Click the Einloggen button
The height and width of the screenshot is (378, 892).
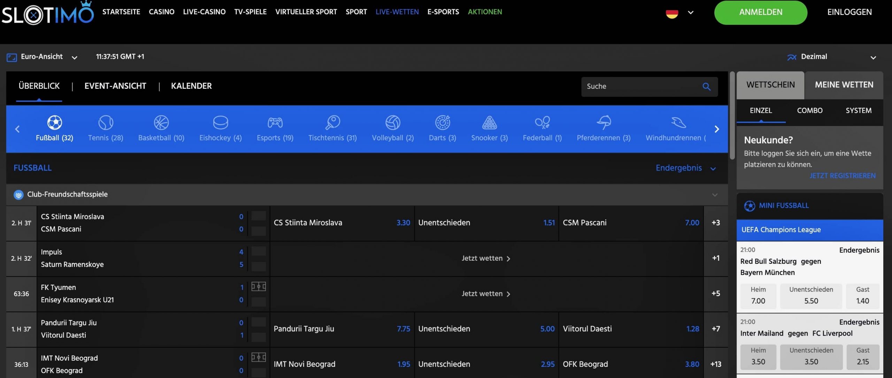849,12
